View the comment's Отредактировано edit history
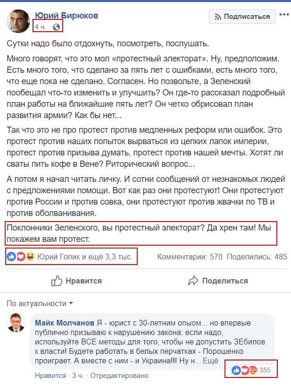Screen dimensions: 291x386 [x=119, y=376]
